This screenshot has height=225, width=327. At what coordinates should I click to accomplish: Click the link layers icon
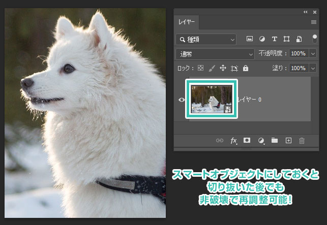[220, 141]
